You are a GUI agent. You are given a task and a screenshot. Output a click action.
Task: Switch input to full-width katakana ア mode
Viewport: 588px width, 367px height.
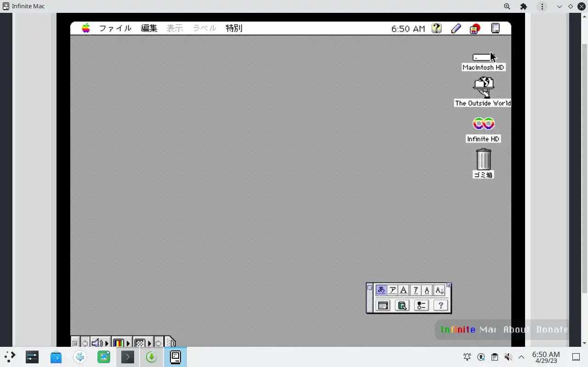tap(392, 290)
